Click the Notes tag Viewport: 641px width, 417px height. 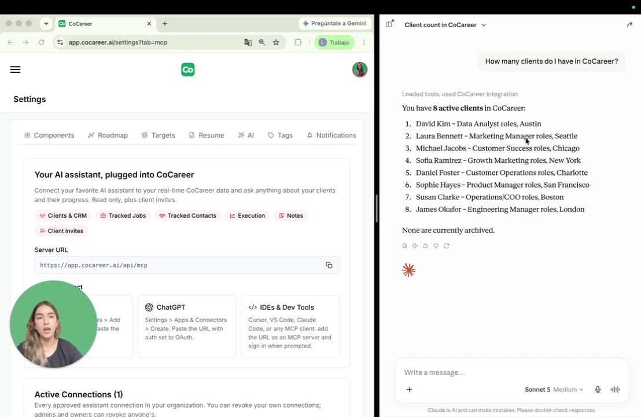[x=290, y=215]
